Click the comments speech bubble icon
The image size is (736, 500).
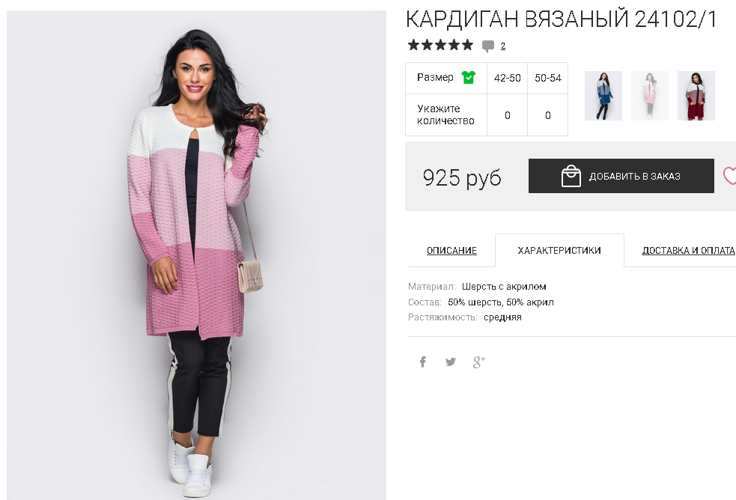pyautogui.click(x=488, y=46)
